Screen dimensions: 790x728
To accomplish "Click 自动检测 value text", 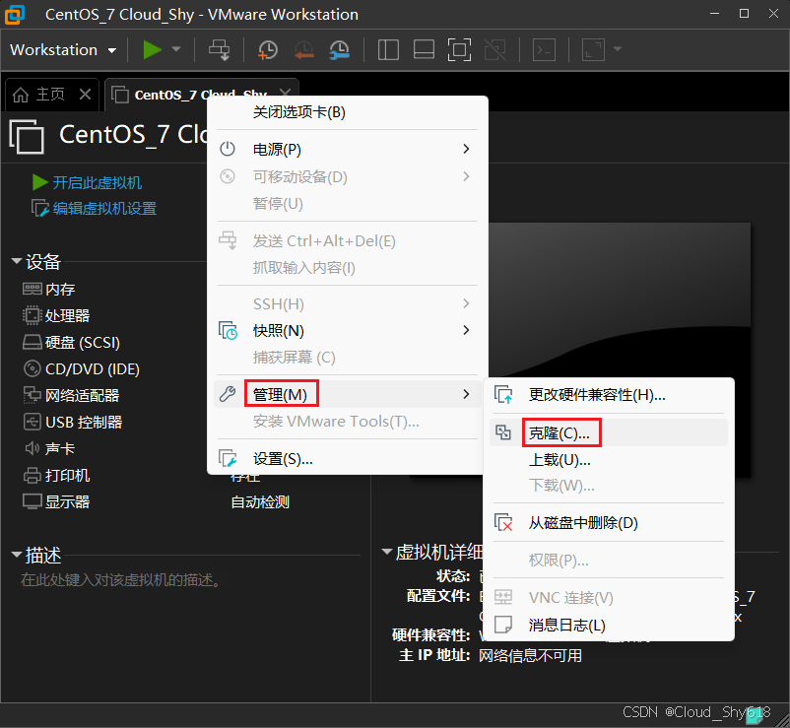I will click(260, 501).
